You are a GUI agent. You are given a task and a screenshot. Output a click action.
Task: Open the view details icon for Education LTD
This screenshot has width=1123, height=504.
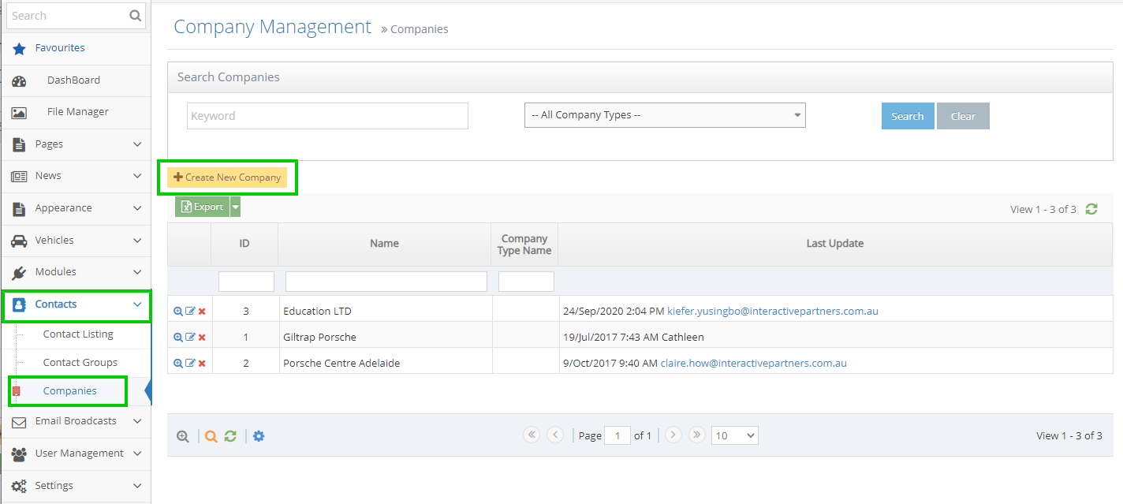[177, 310]
